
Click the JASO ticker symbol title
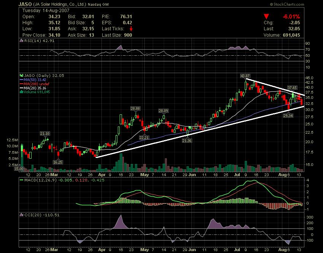(x=25, y=4)
